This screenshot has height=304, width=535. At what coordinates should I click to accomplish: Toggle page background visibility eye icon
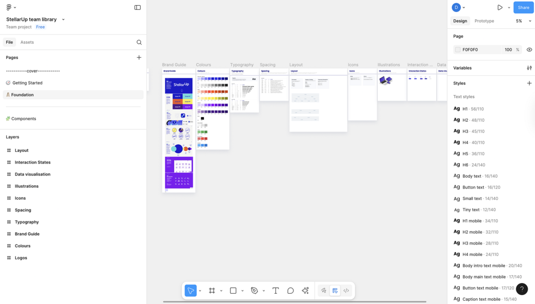529,50
